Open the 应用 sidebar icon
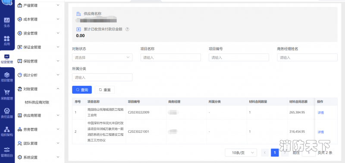 pyautogui.click(x=7, y=39)
